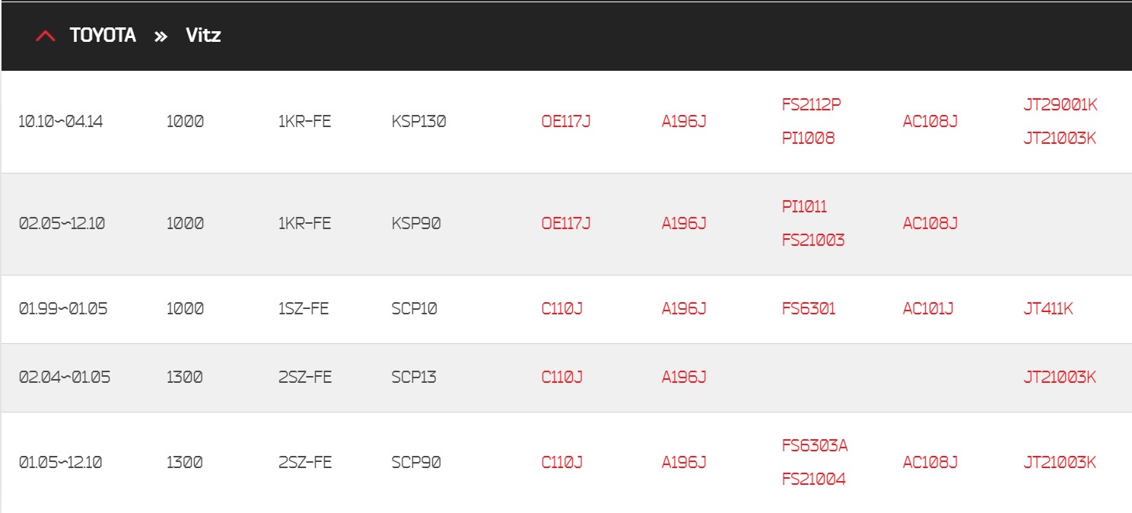Open the PI1011 part link

[804, 206]
